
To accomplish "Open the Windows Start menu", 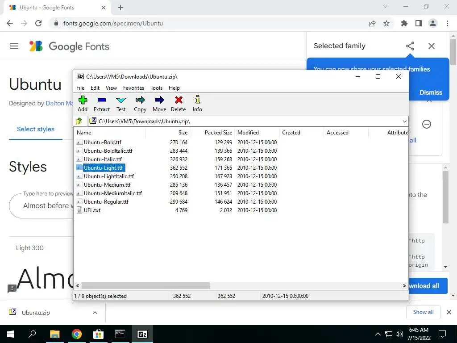I will pyautogui.click(x=11, y=334).
